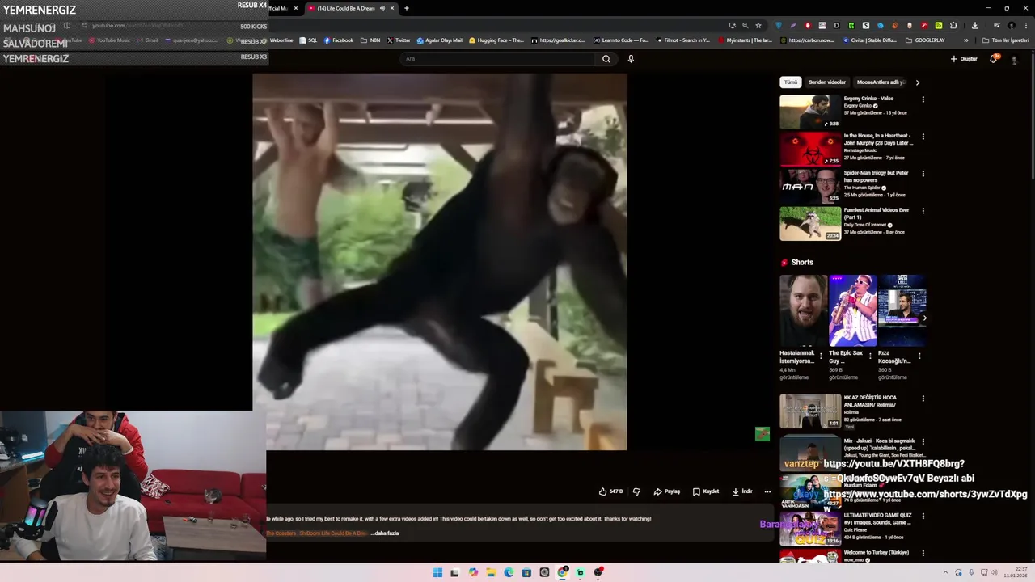
Task: Open browser downloads icon
Action: [974, 25]
